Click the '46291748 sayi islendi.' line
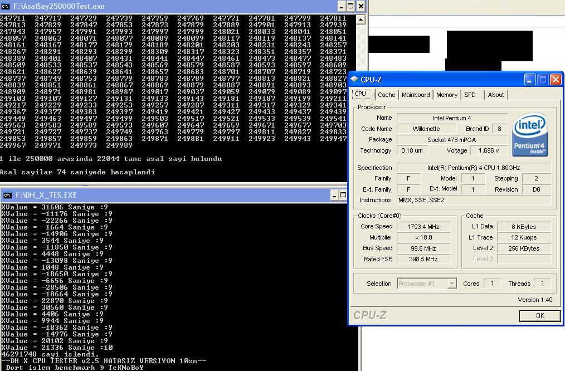Screen dimensions: 565x371 pos(51,354)
